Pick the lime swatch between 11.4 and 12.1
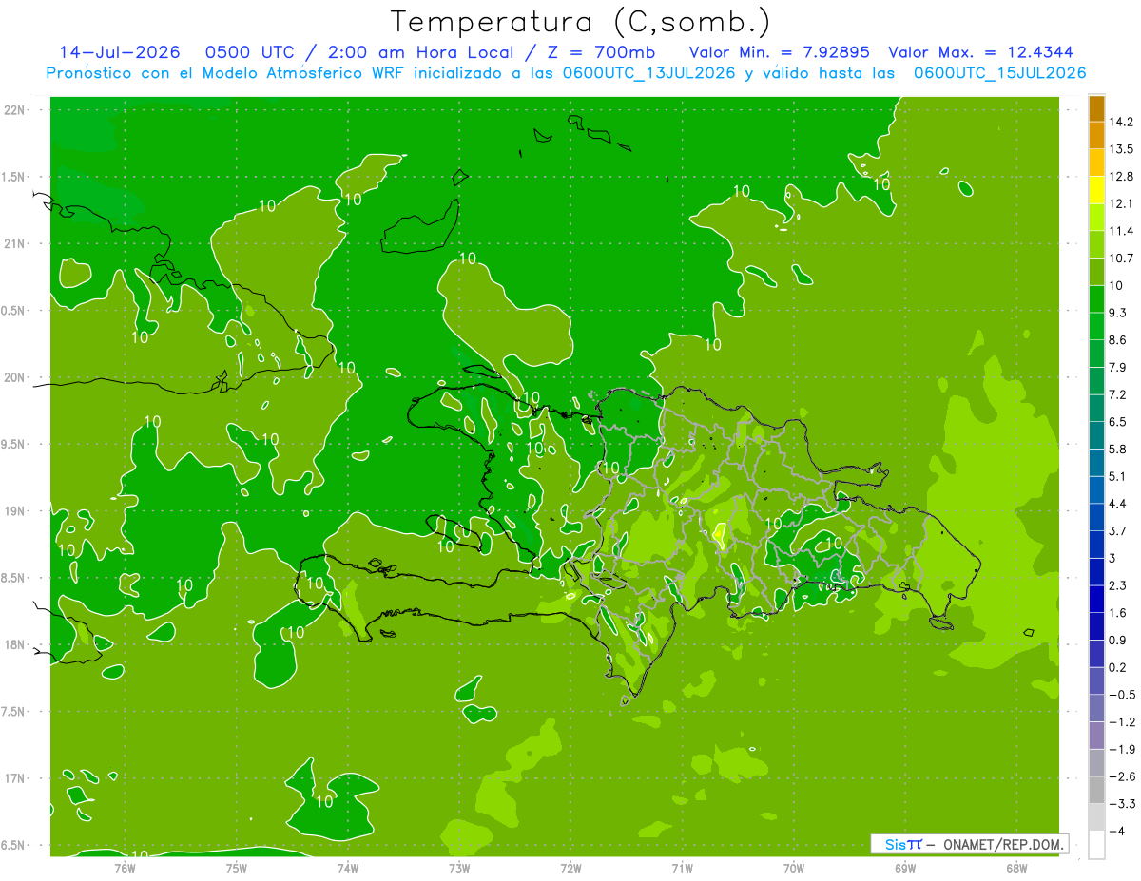Viewport: 1141px width, 881px height. click(x=1096, y=218)
